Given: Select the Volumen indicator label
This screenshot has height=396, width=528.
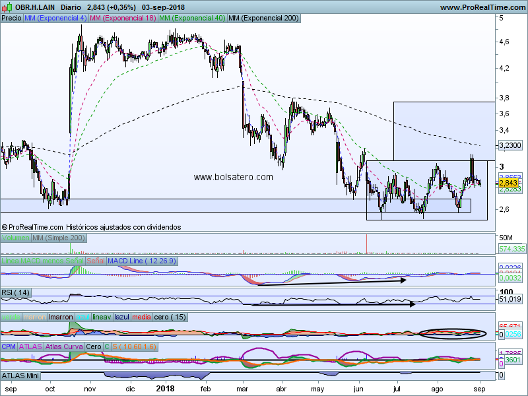Looking at the screenshot, I should 15,238.
